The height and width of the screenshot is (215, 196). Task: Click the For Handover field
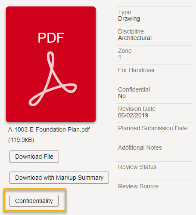point(154,74)
